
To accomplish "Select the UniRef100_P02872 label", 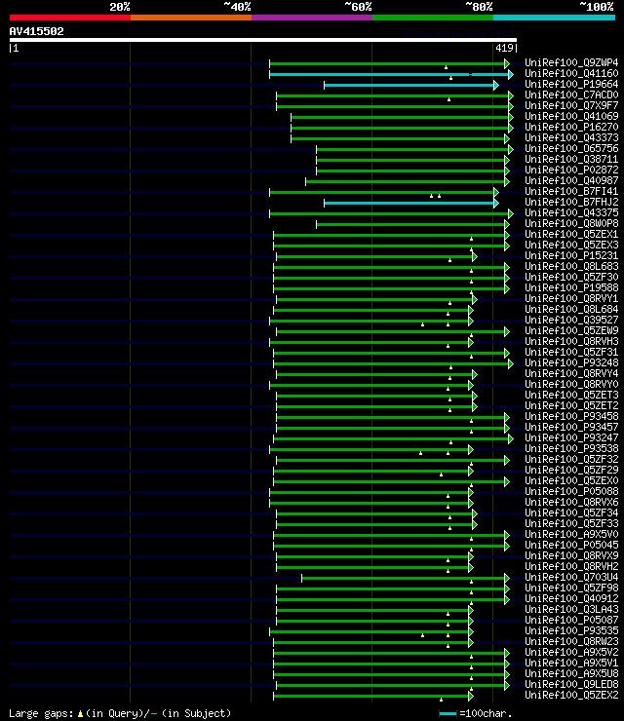I will click(571, 170).
